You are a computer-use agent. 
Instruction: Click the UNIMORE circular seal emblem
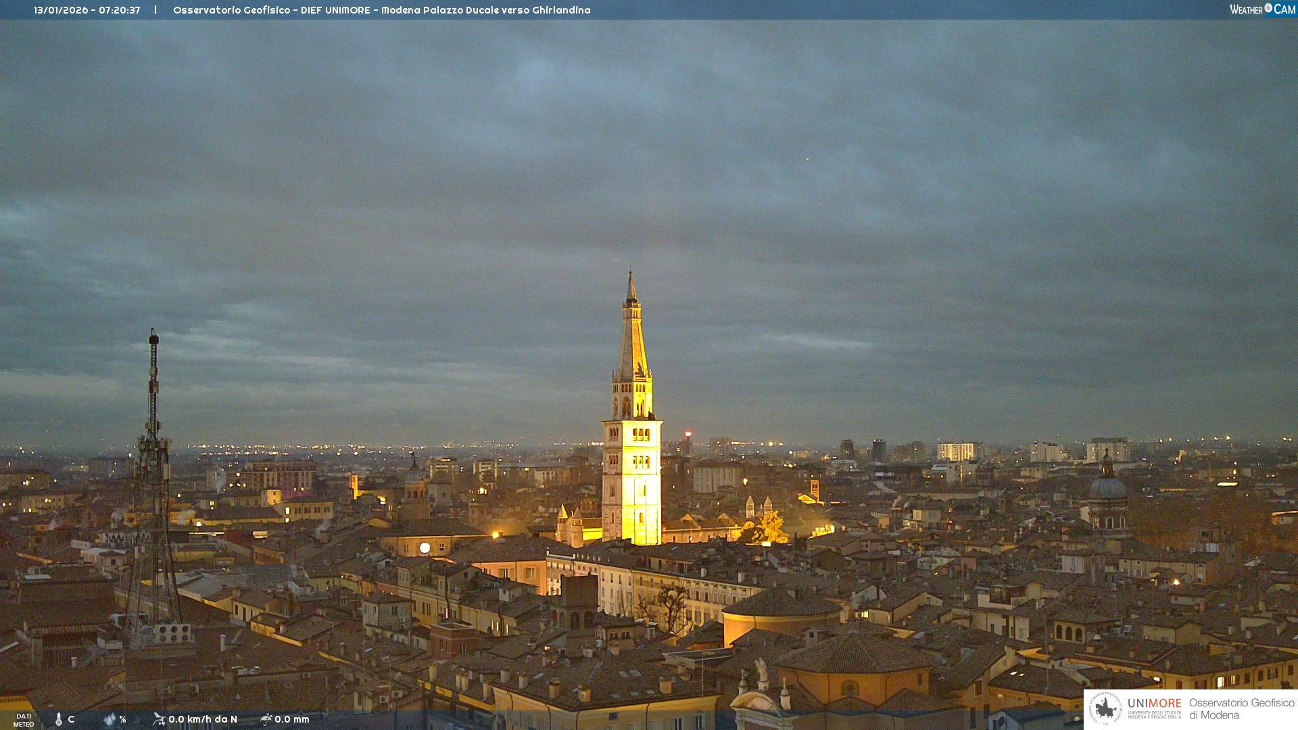click(x=1105, y=708)
